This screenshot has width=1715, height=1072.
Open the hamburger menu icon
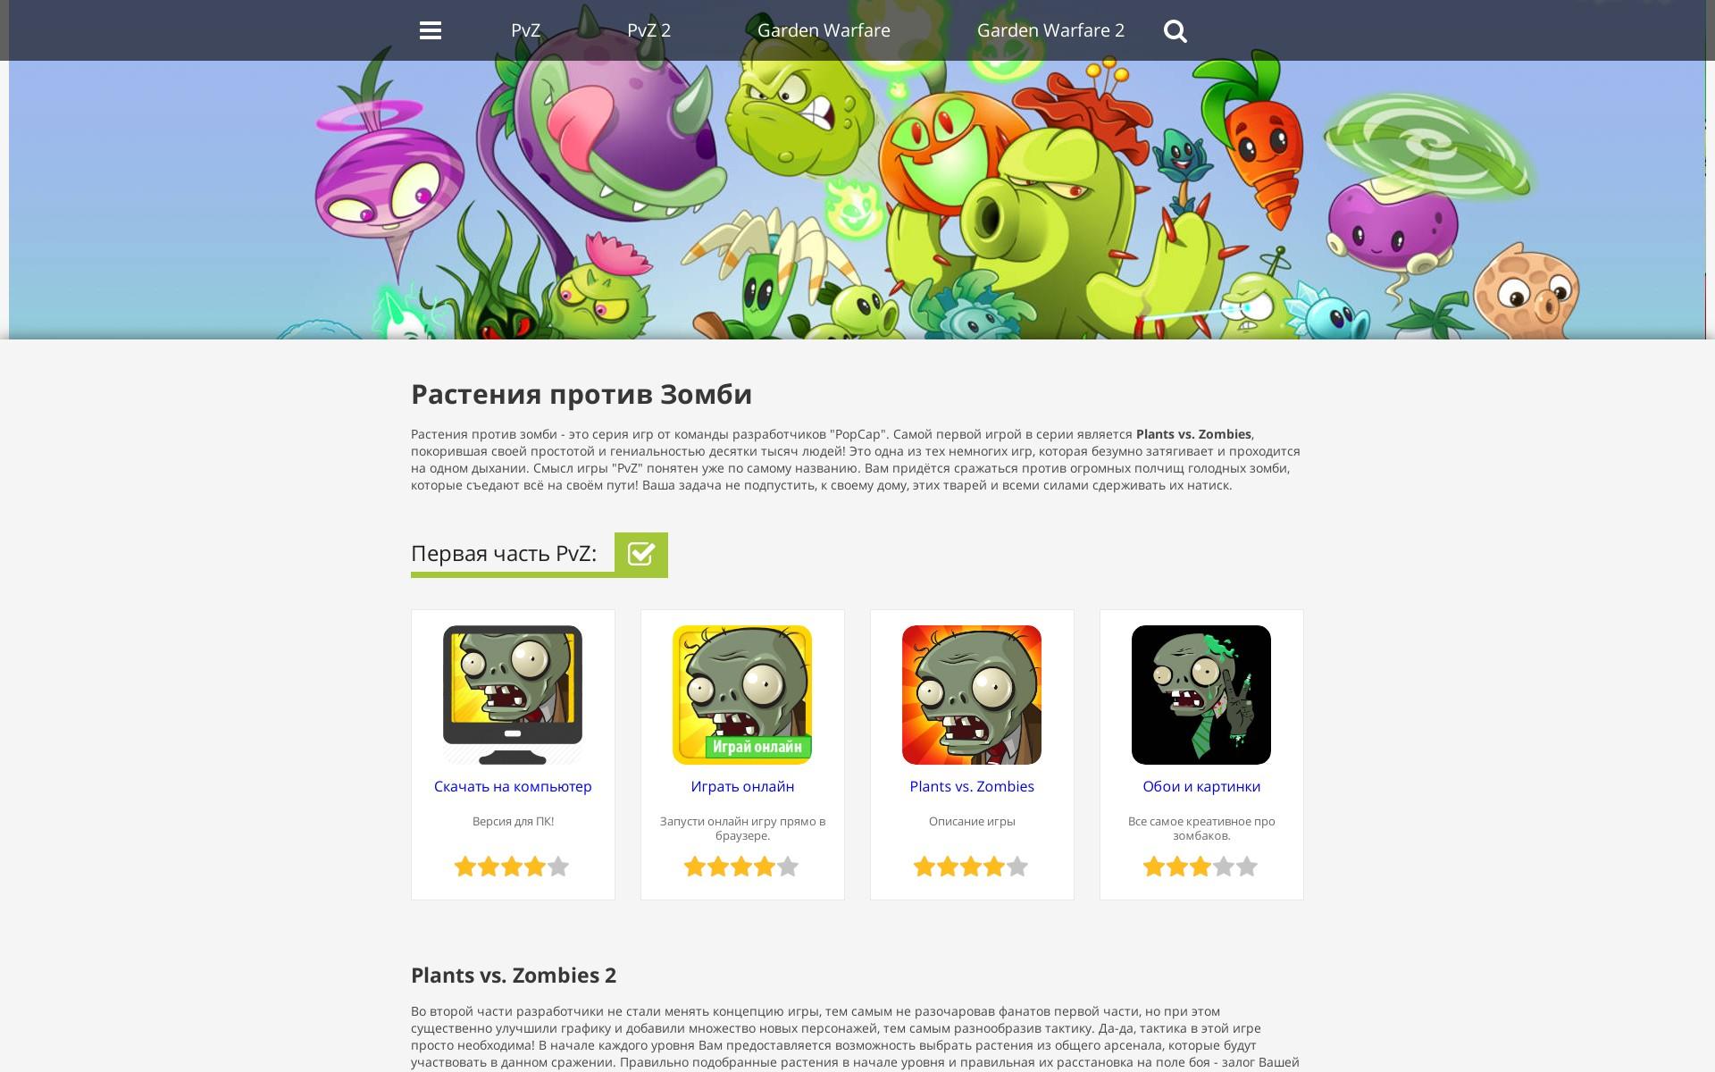pyautogui.click(x=431, y=30)
